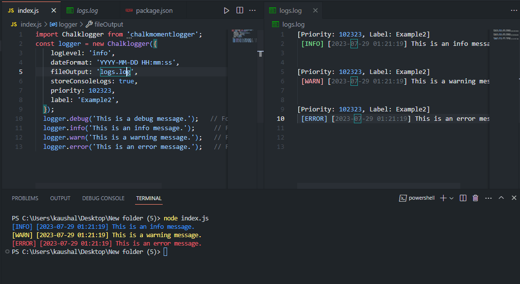Image resolution: width=520 pixels, height=284 pixels.
Task: Open the package.json tab
Action: (154, 11)
